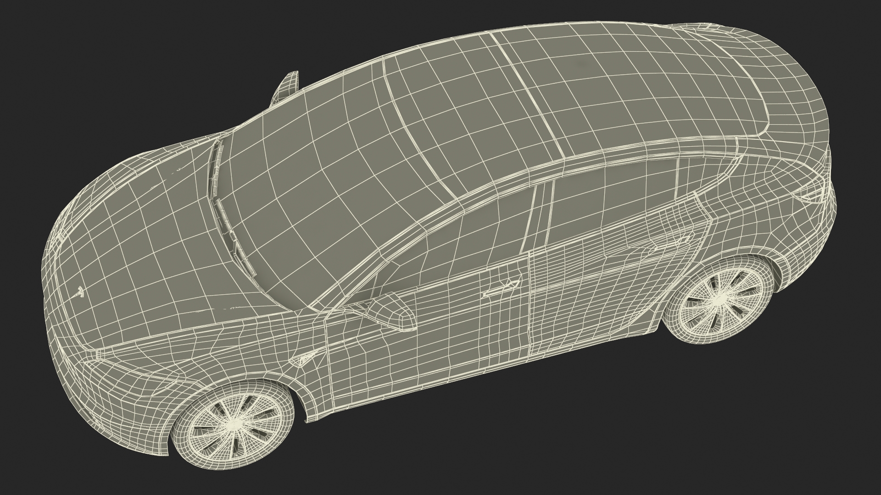Select the near-side wing mirror
881x495 pixels.
(390, 312)
